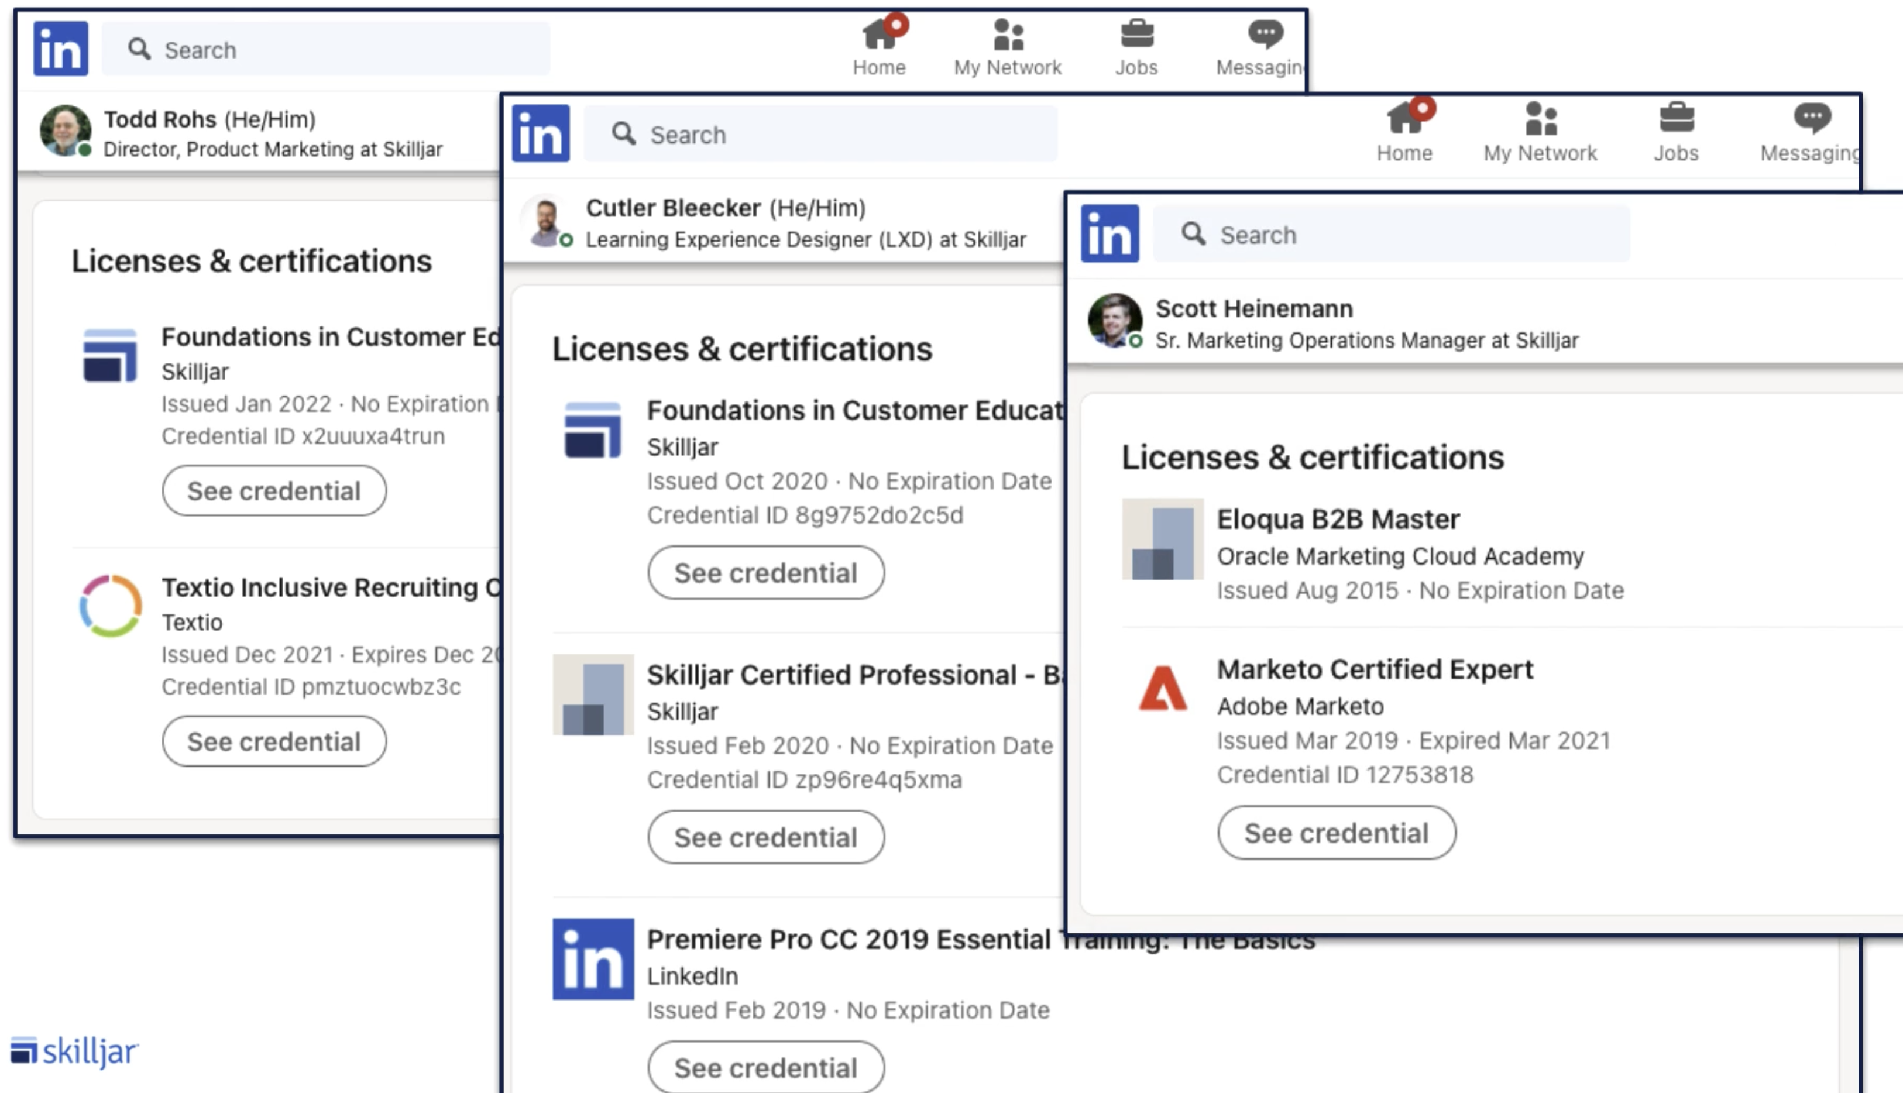The image size is (1903, 1093).
Task: See credential for Textio Inclusive Recruiting
Action: [274, 742]
